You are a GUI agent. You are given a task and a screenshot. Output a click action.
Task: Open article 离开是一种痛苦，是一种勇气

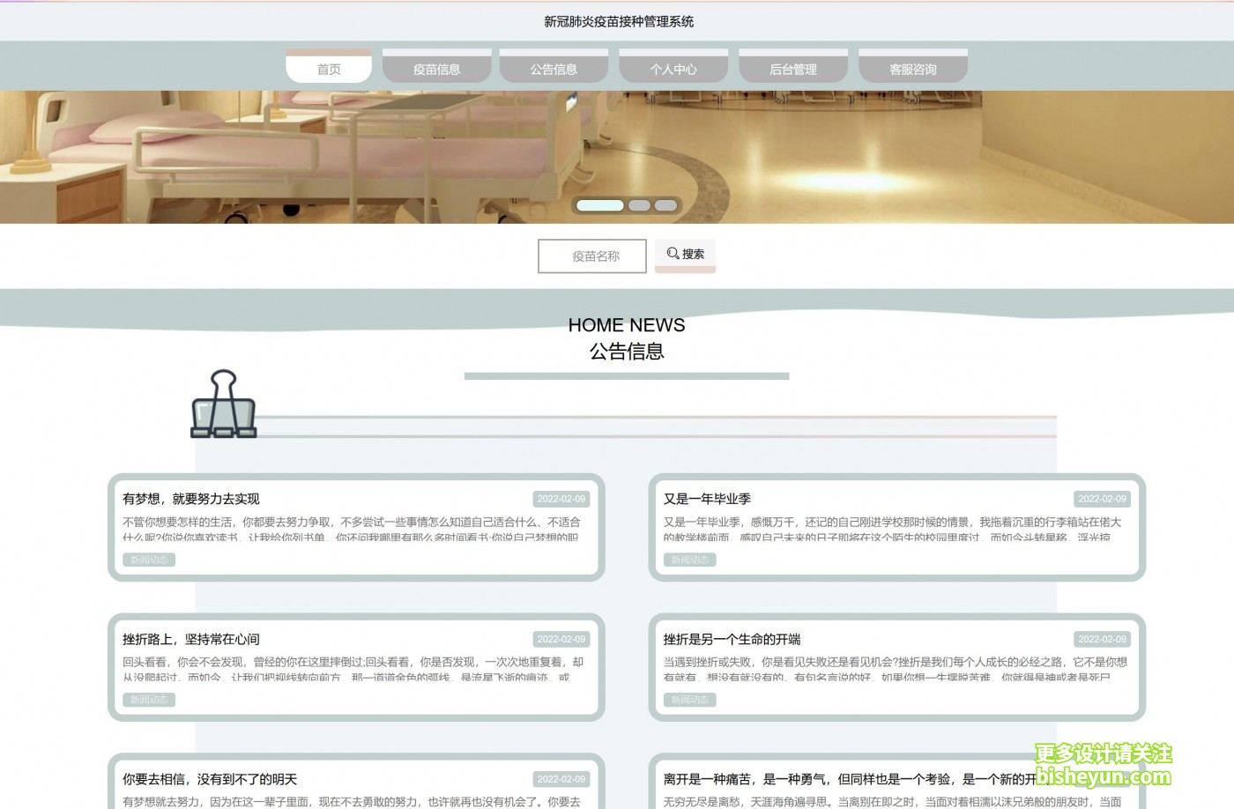pyautogui.click(x=850, y=779)
